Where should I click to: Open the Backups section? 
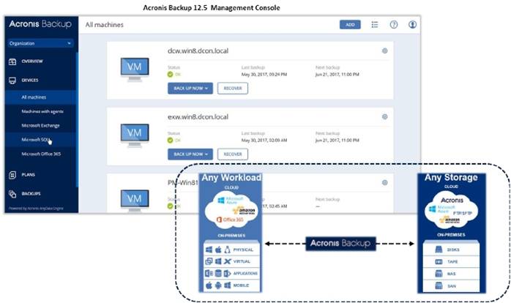pos(31,194)
